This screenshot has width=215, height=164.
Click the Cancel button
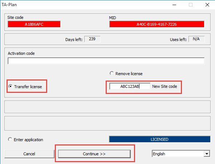29,154
